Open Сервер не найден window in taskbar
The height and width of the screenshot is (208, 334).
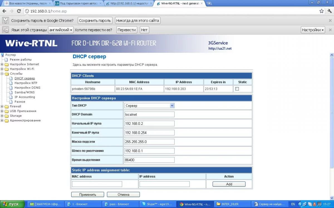coord(269,204)
